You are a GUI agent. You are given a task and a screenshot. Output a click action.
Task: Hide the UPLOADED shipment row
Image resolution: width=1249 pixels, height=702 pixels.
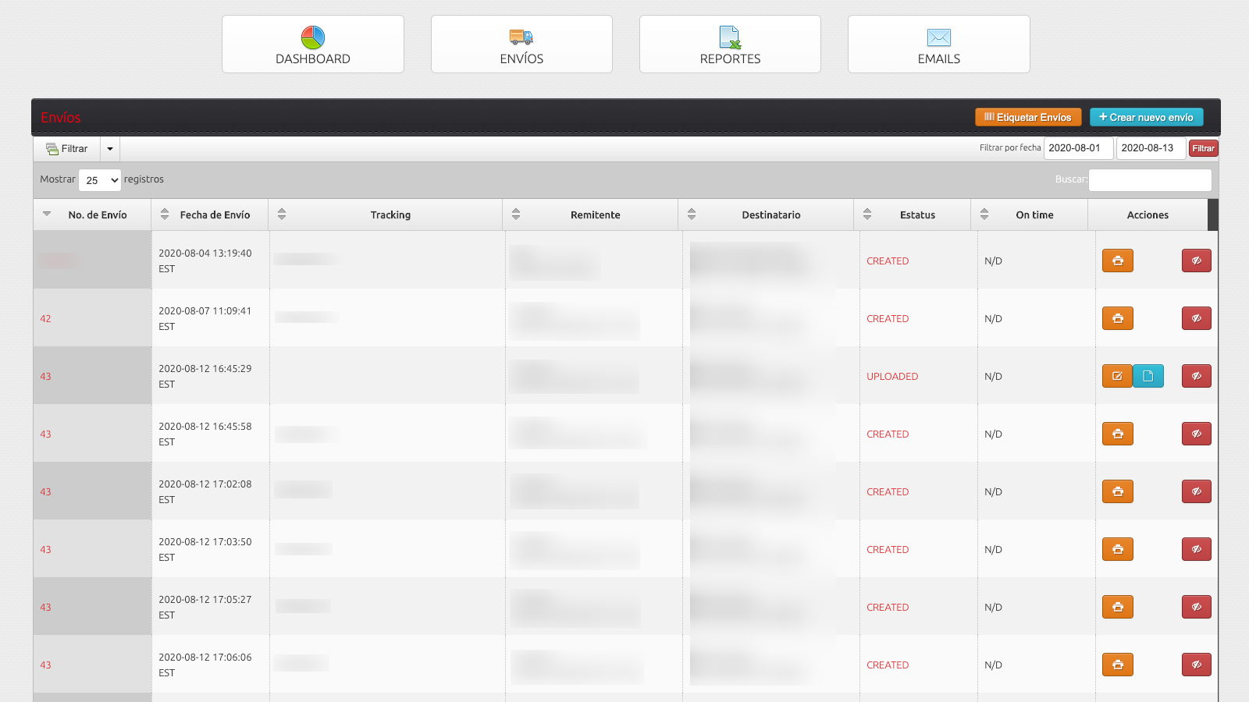click(x=1197, y=376)
